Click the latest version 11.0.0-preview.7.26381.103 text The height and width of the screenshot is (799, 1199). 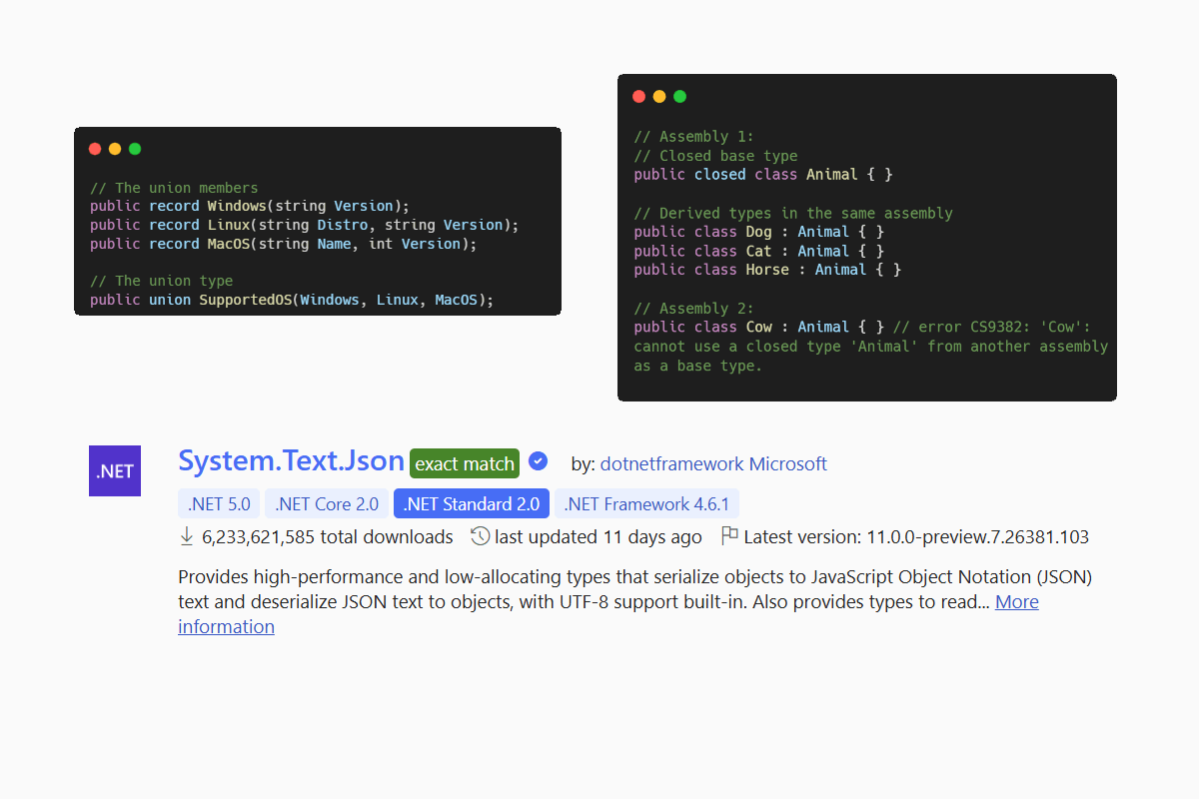(x=916, y=537)
